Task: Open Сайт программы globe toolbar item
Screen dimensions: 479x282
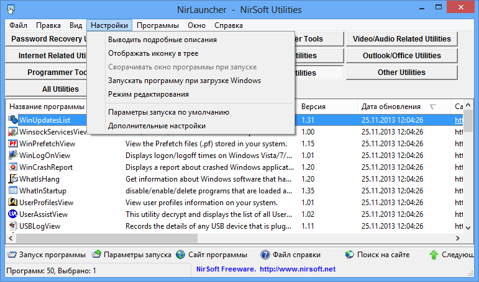Action: 212,255
